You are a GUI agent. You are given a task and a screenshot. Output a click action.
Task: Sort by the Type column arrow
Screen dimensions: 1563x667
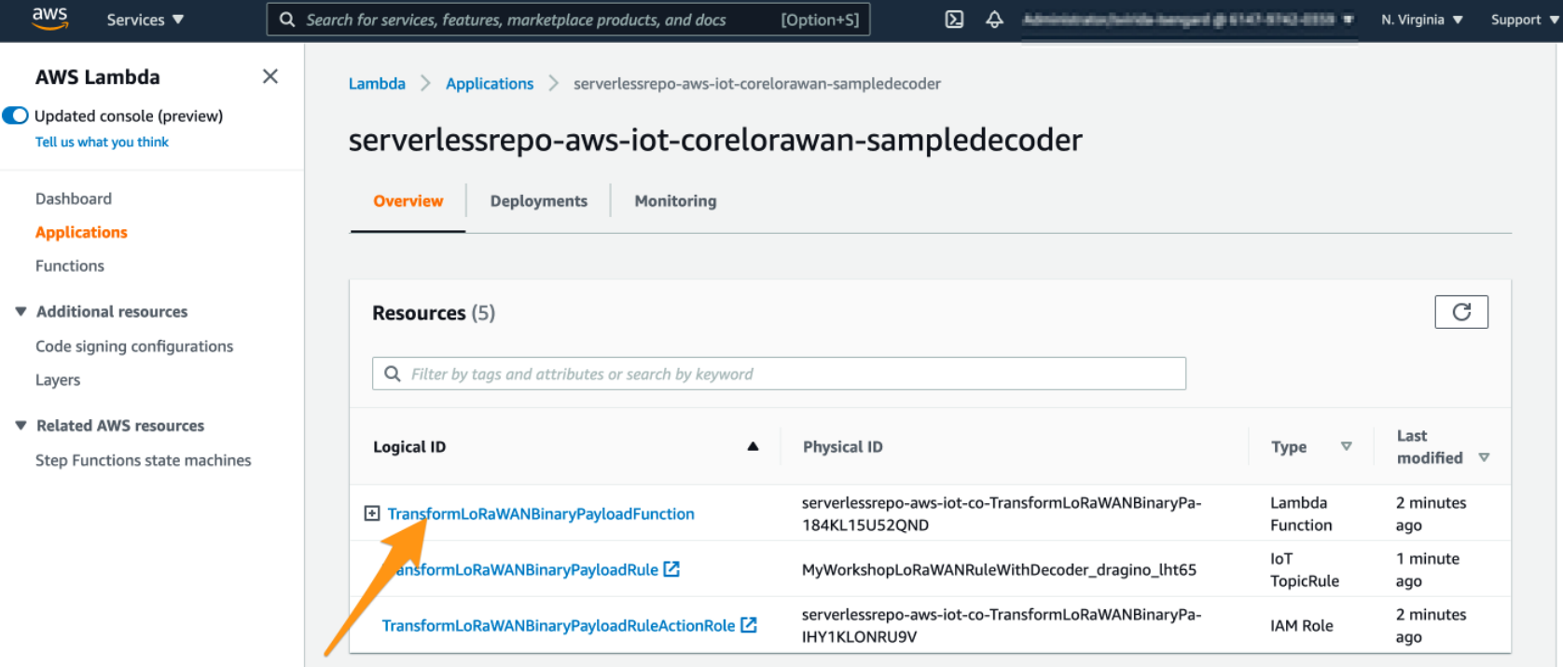[x=1346, y=446]
